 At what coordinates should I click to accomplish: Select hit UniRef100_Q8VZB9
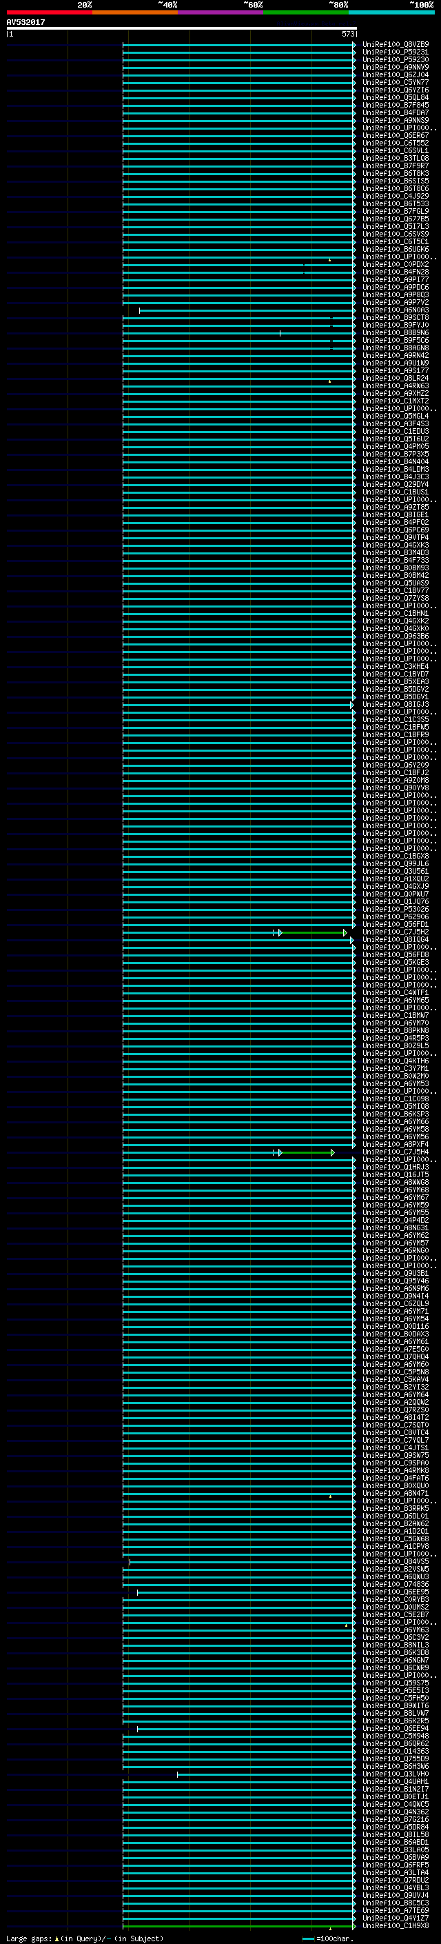[x=396, y=45]
